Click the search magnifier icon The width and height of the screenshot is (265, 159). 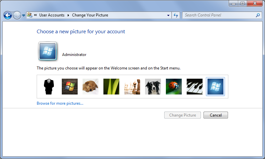coord(258,15)
